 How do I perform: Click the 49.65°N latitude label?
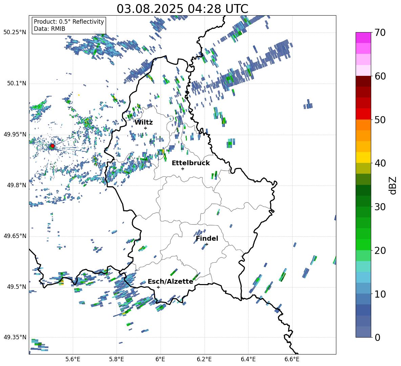pos(15,236)
